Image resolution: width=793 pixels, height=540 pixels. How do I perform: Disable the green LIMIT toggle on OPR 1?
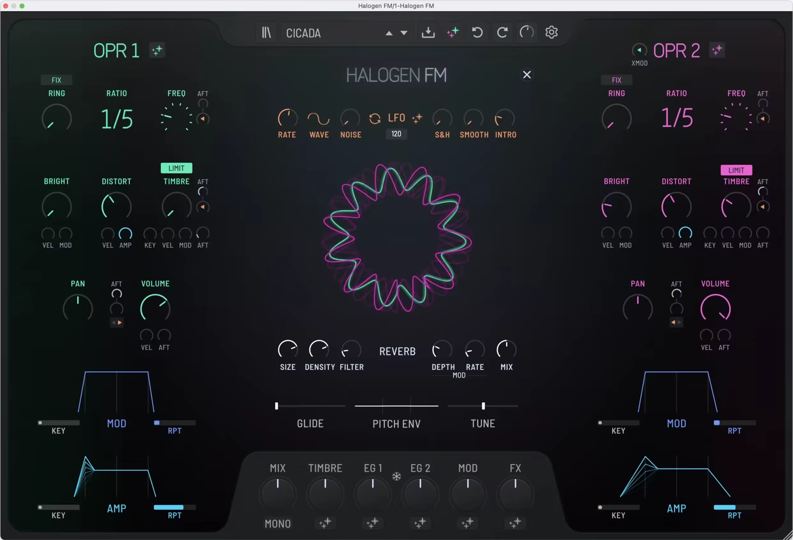pyautogui.click(x=177, y=168)
